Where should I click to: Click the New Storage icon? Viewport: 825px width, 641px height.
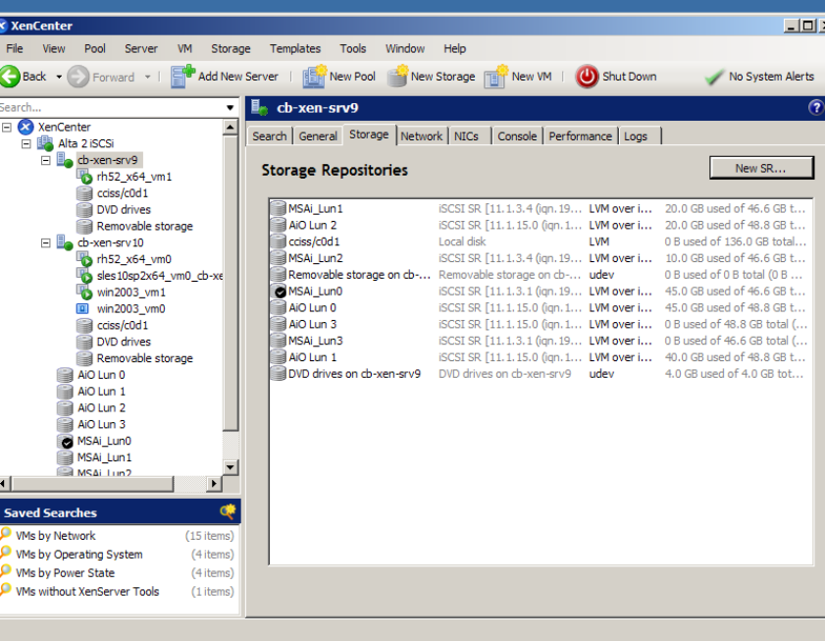396,77
